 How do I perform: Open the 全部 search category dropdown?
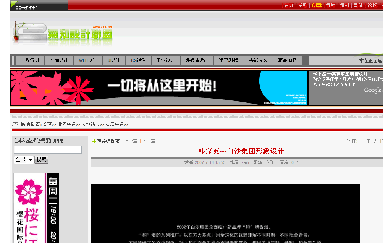tap(24, 160)
